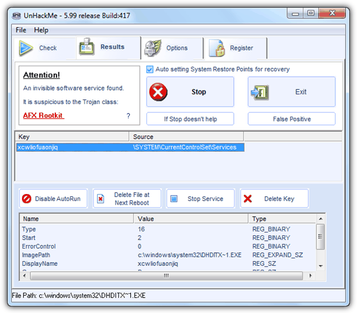Switch to the Options tab

(x=172, y=48)
